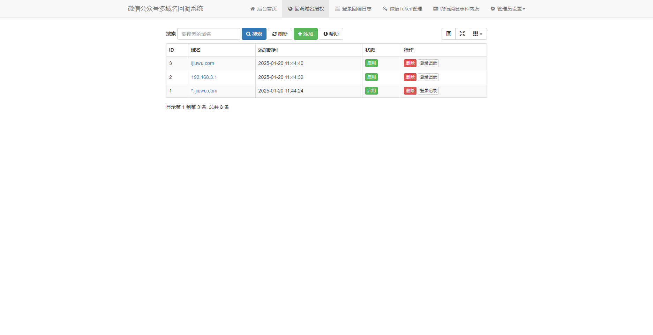View 登录记录 for 192.168.3.1 row

coord(428,77)
